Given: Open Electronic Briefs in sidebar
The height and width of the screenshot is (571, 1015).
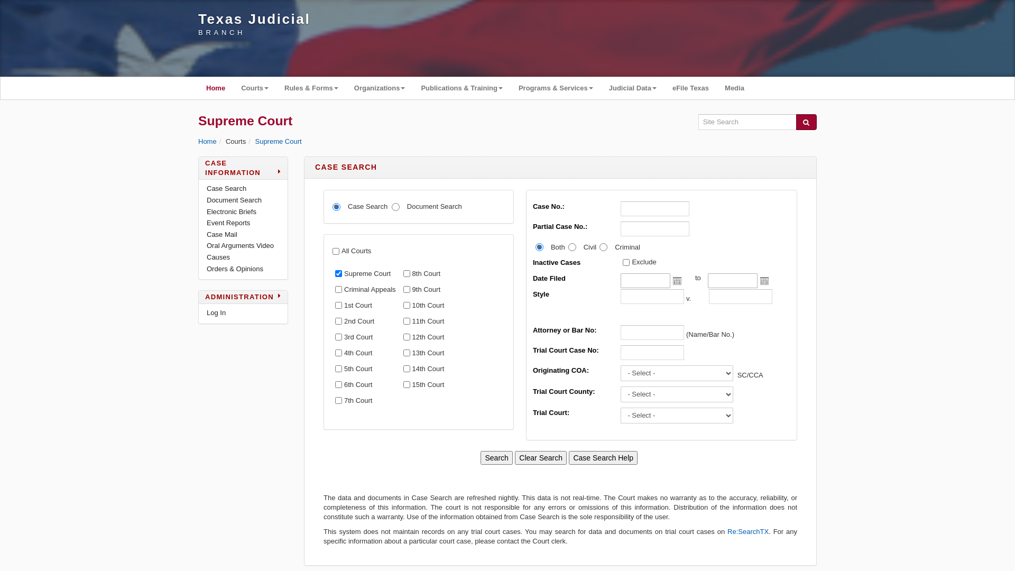Looking at the screenshot, I should 232,212.
